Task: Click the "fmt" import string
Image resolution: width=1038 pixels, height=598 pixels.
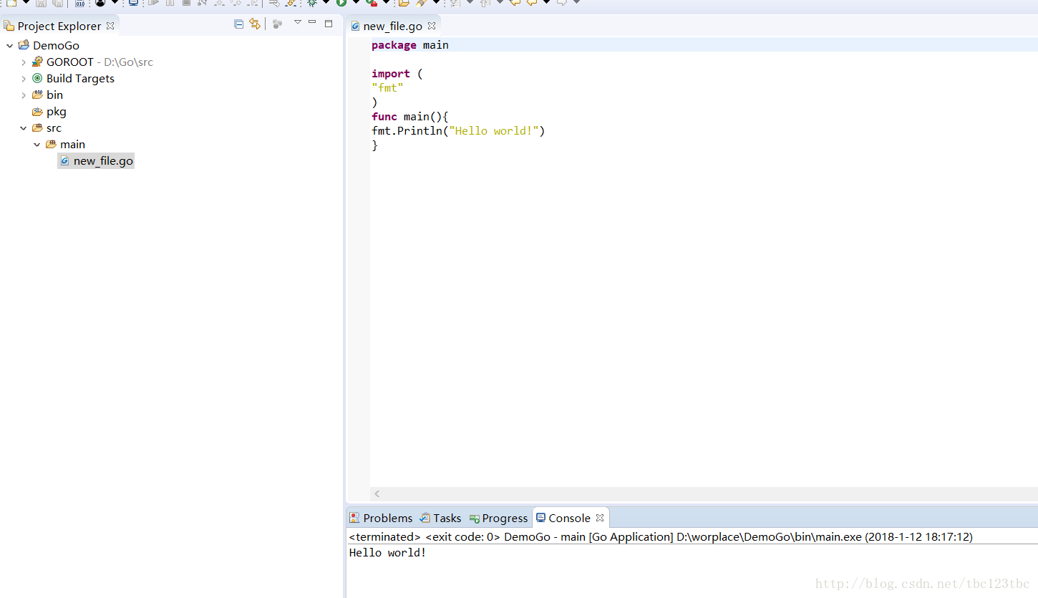Action: (x=387, y=88)
